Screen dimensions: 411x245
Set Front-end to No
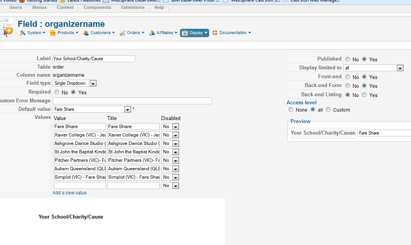click(348, 77)
